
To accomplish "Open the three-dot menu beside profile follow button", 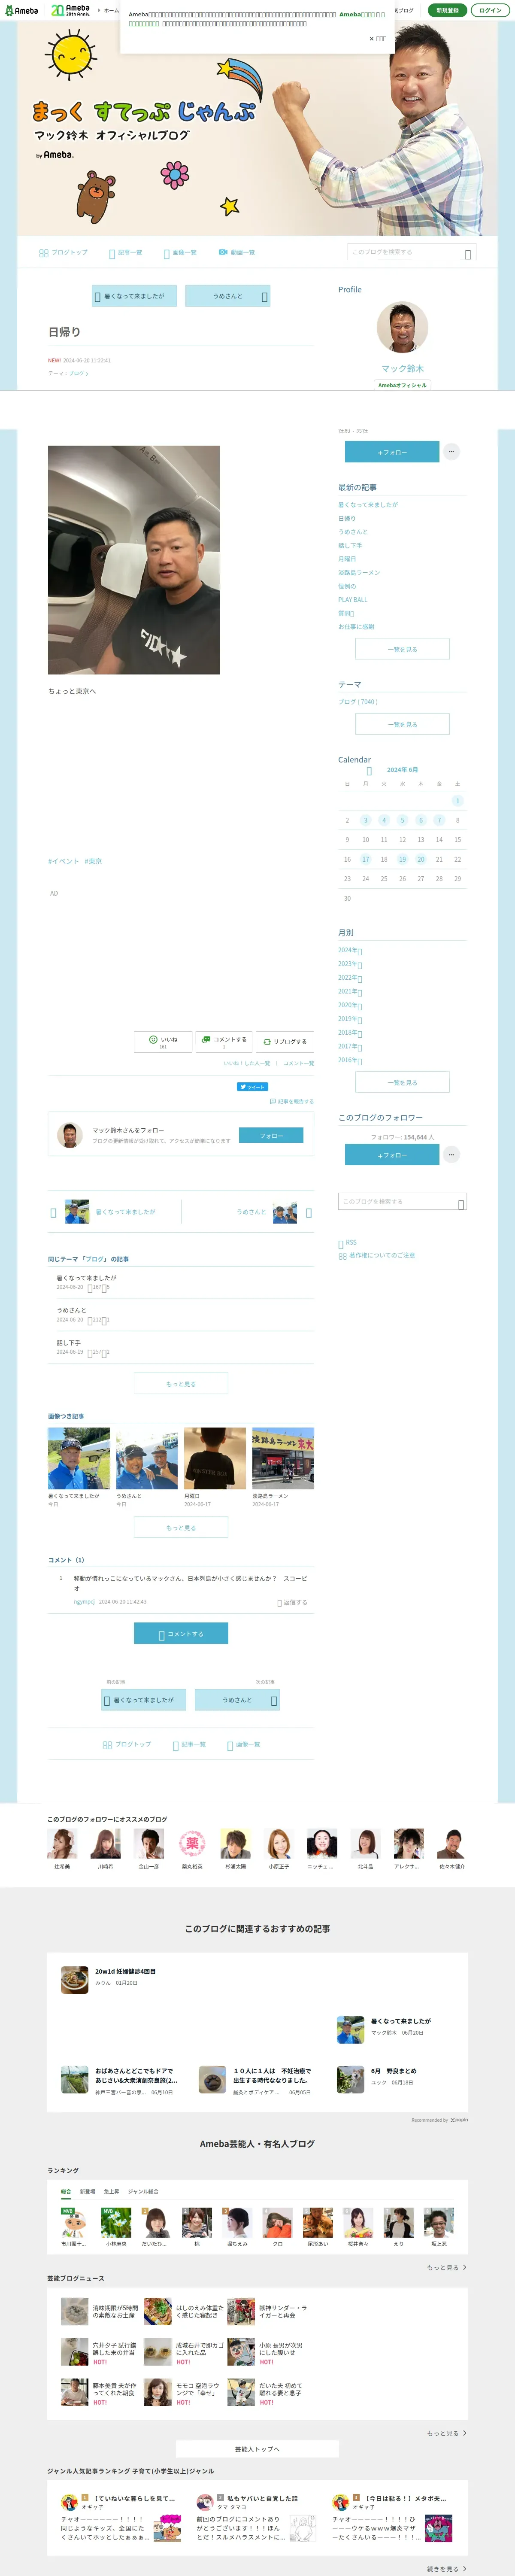I will click(451, 452).
